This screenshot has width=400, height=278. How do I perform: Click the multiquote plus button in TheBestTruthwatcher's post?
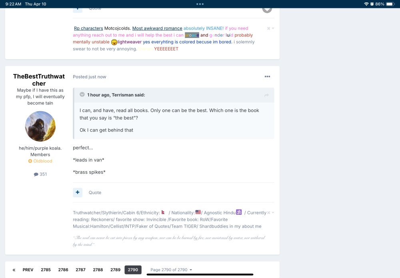(x=78, y=192)
